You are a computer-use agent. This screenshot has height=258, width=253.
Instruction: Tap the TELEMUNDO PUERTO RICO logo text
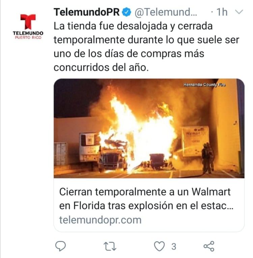pyautogui.click(x=28, y=35)
